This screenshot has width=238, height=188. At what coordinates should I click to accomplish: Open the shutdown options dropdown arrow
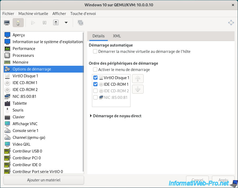tap(66, 23)
